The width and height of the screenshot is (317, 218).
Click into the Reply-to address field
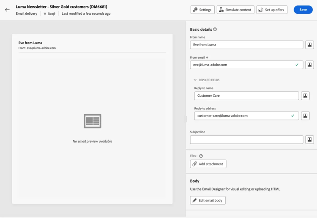pos(246,116)
